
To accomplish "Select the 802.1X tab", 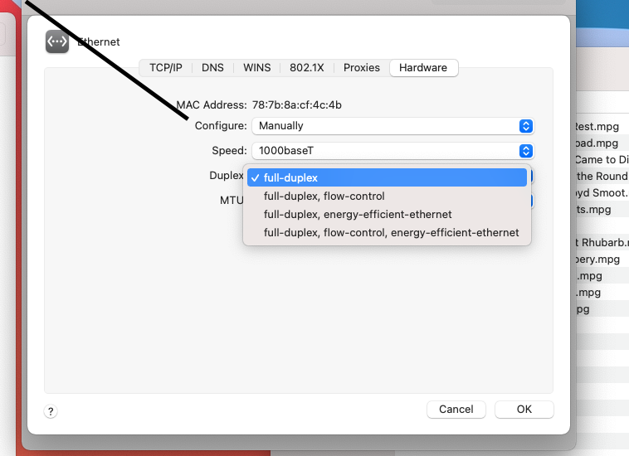I will click(x=306, y=68).
